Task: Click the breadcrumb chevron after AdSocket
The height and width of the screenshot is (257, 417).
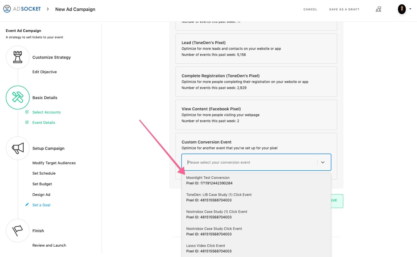Action: [x=48, y=9]
